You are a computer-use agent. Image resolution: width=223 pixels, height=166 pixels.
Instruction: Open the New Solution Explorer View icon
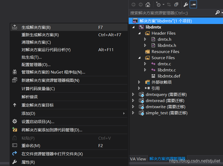click(176, 4)
